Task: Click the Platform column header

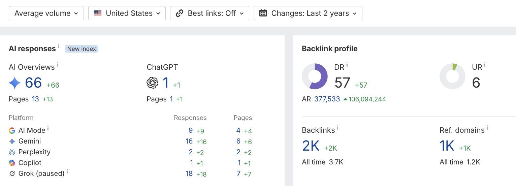Action: [x=21, y=118]
